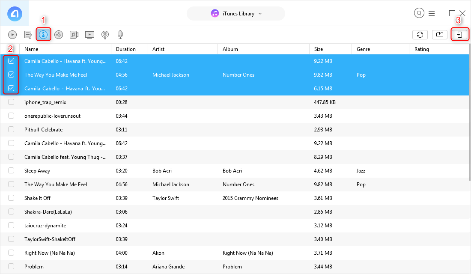Open the TV Shows category icon
This screenshot has width=471, height=274.
[89, 35]
